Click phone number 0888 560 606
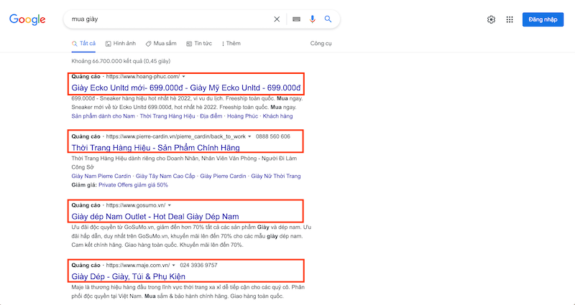The image size is (575, 305). [x=273, y=136]
